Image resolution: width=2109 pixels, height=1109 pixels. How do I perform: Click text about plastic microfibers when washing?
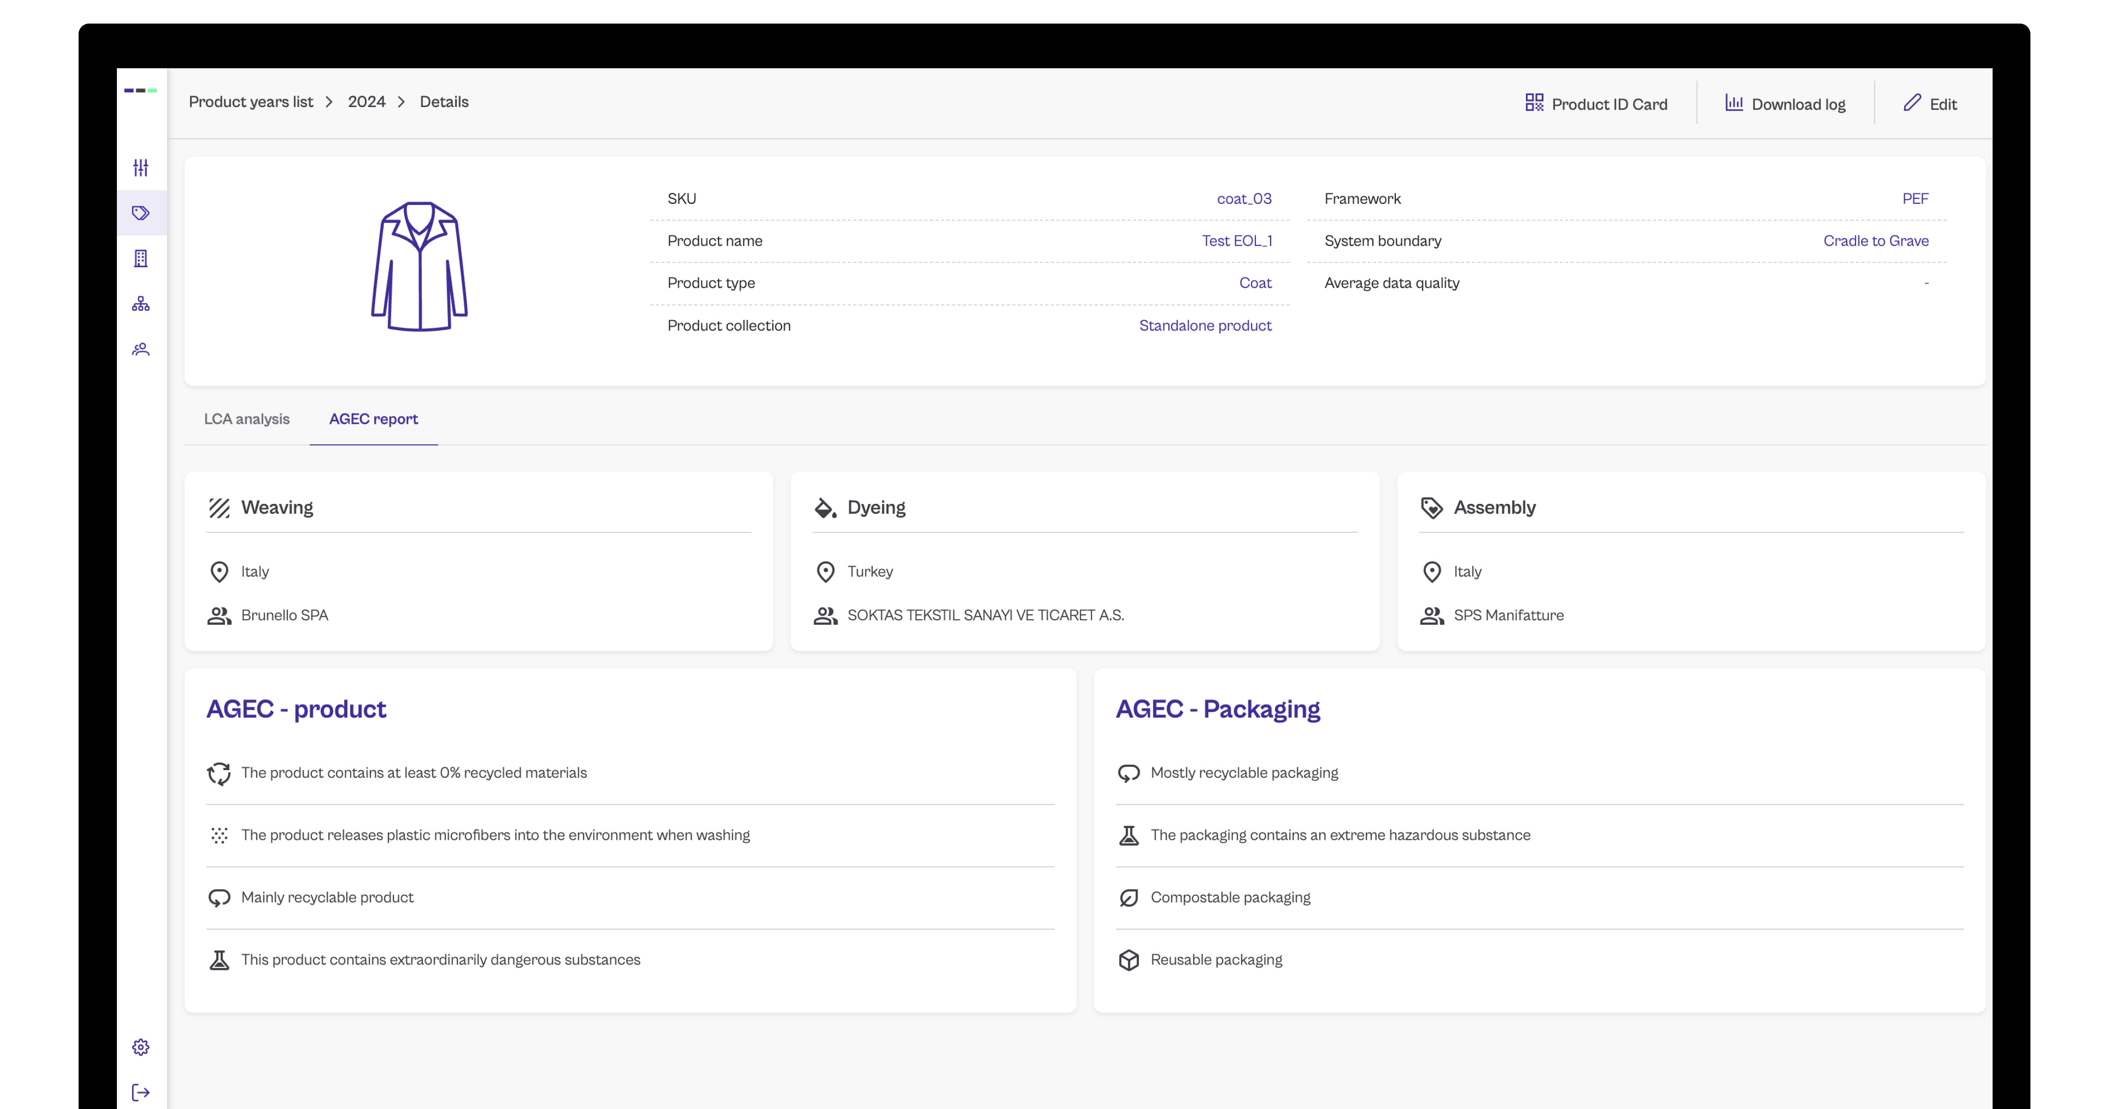pos(495,835)
